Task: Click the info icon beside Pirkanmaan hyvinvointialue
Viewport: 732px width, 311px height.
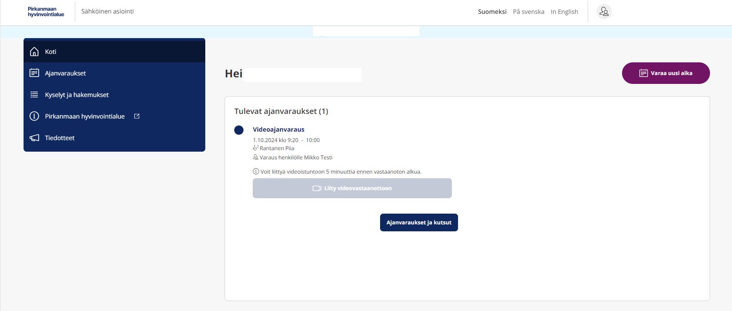Action: pyautogui.click(x=34, y=116)
